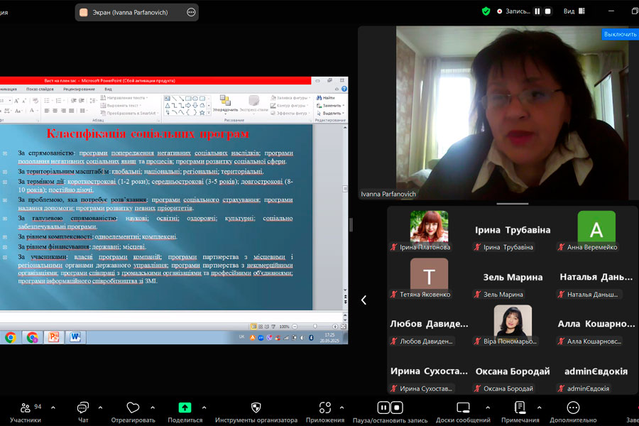Click muted mic icon beside Оксана Бородай
The height and width of the screenshot is (426, 639).
click(477, 388)
